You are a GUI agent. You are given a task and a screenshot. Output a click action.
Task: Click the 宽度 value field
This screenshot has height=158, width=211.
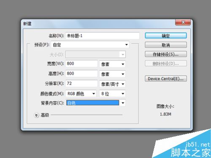(x=81, y=64)
